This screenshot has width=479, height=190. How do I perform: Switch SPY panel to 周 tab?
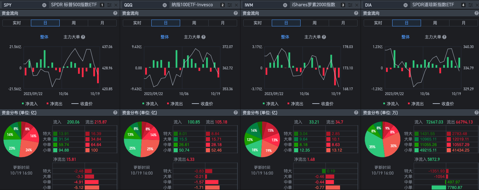pos(74,23)
